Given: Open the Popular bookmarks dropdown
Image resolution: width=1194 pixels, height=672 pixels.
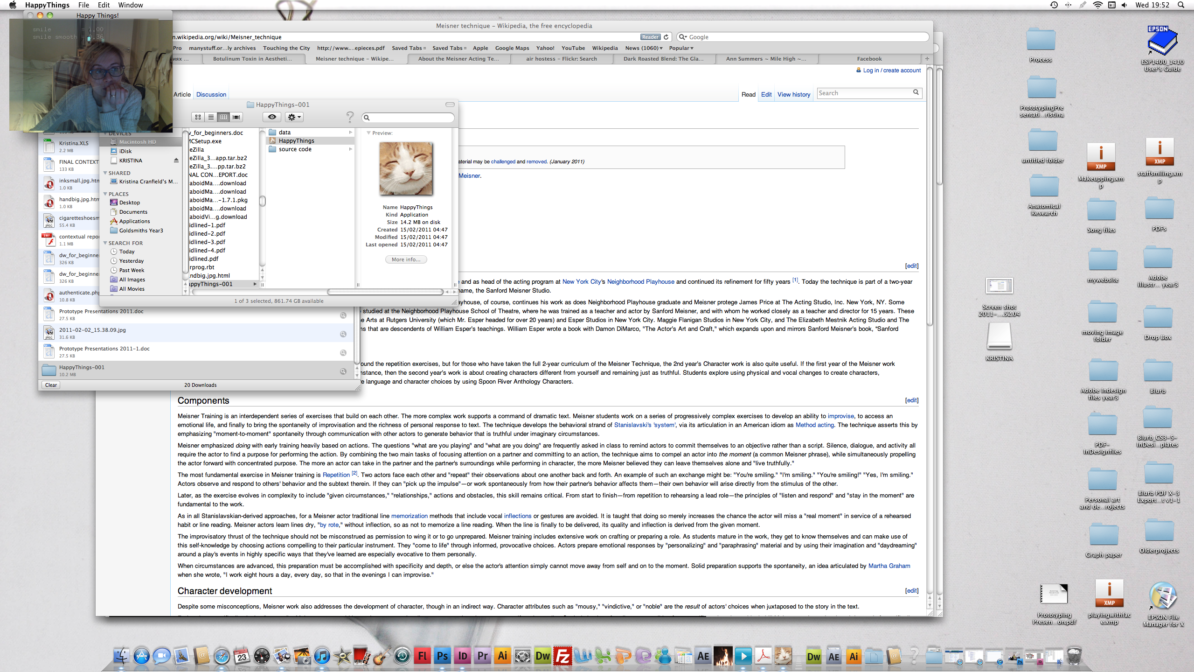Looking at the screenshot, I should tap(681, 48).
